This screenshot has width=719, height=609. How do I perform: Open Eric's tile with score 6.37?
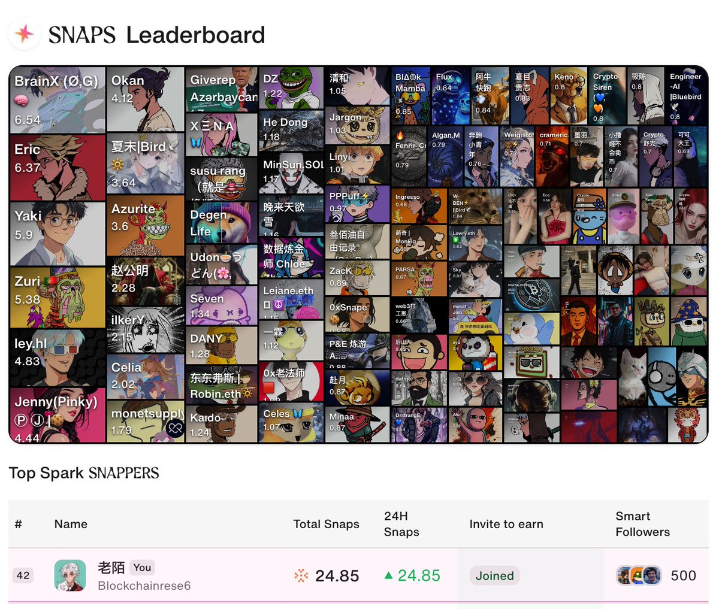tap(58, 168)
